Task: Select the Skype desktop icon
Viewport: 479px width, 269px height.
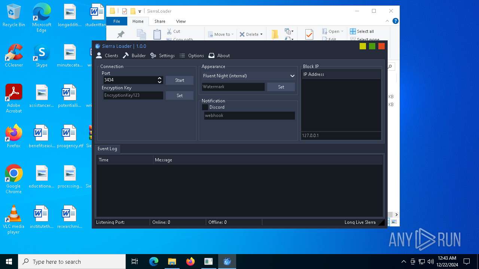Action: point(42,56)
